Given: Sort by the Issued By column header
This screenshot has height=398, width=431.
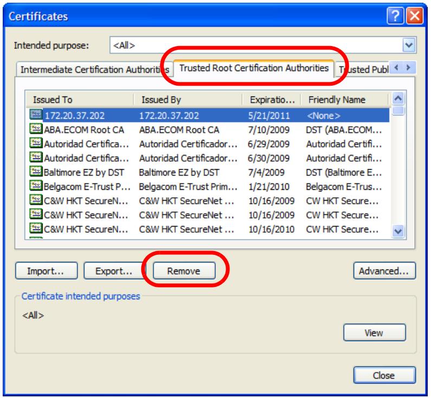Looking at the screenshot, I should [188, 100].
